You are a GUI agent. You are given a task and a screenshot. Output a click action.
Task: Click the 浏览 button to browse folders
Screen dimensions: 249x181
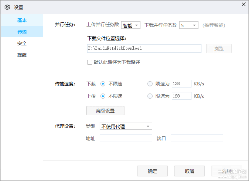219,49
